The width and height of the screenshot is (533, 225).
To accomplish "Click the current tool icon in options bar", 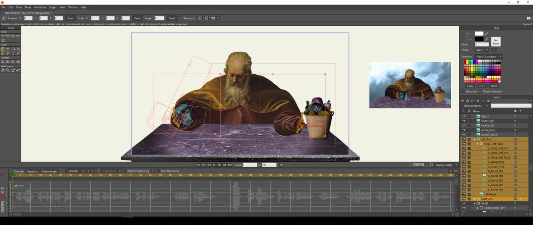I will [4, 18].
